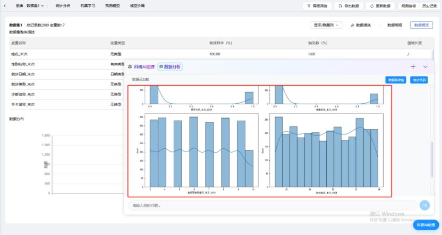Click the assistant panel's vertical scrollbar
Viewport: 442px width, 235px height.
(x=432, y=160)
